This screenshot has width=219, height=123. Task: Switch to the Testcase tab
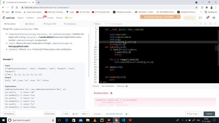pyautogui.click(x=95, y=86)
